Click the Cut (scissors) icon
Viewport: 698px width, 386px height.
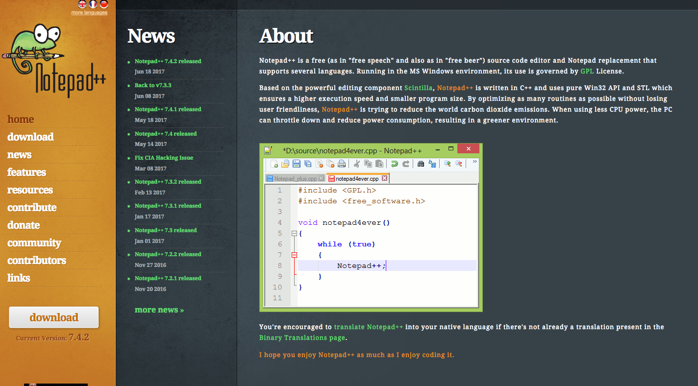[x=357, y=164]
